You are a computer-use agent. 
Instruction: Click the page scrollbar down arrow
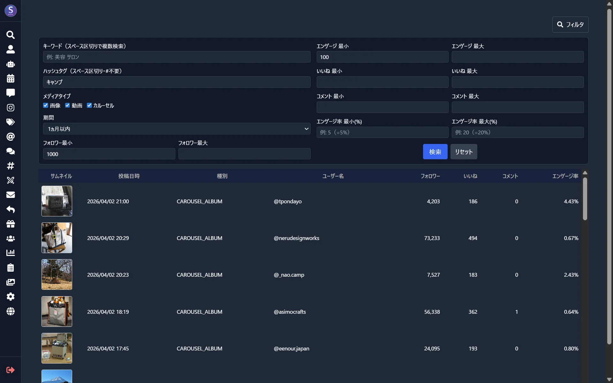[x=609, y=379]
